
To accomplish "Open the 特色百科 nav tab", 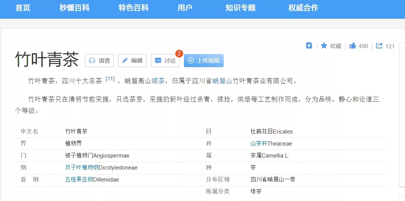I will (x=134, y=8).
